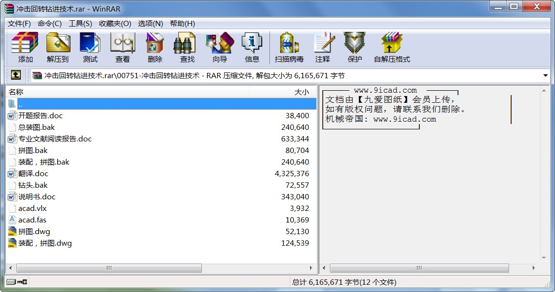Image resolution: width=555 pixels, height=292 pixels.
Task: Select the 解压到 (Extract To) icon
Action: point(58,47)
